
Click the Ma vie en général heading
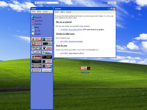click(x=64, y=22)
